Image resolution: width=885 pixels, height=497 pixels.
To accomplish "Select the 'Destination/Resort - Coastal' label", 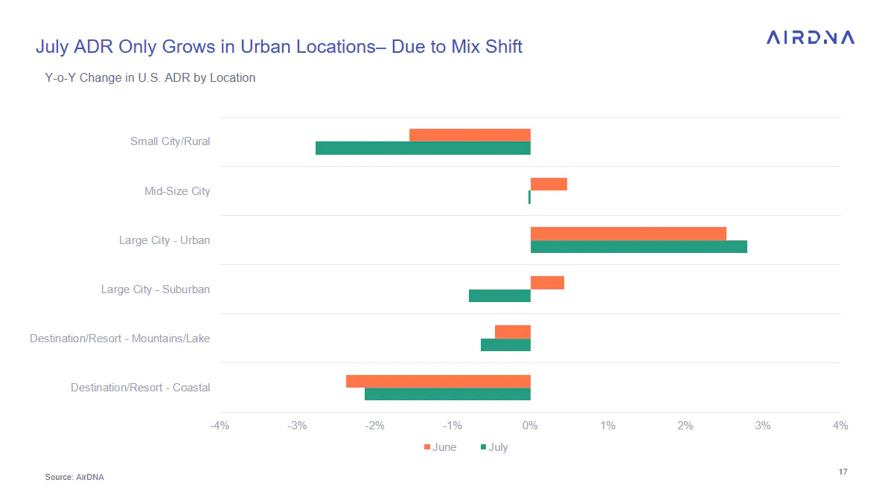I will (140, 388).
